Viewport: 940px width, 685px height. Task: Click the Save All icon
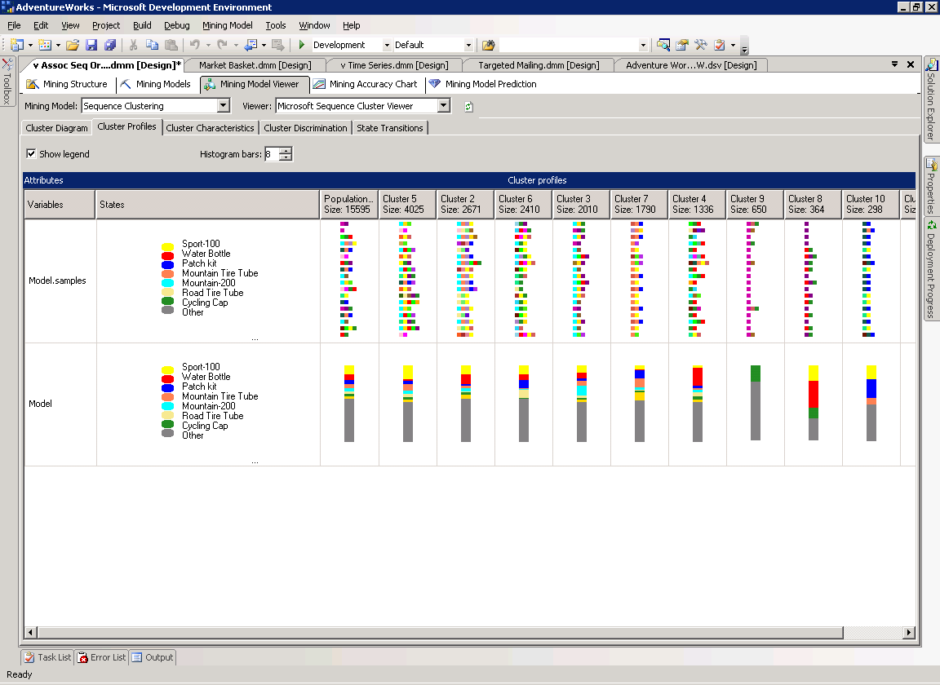tap(109, 45)
